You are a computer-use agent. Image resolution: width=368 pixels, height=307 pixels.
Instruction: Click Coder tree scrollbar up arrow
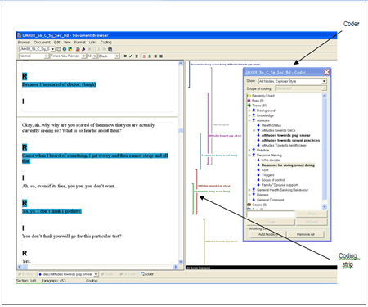(x=325, y=96)
